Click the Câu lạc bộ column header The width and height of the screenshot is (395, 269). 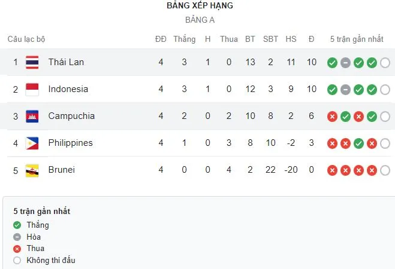(x=26, y=39)
